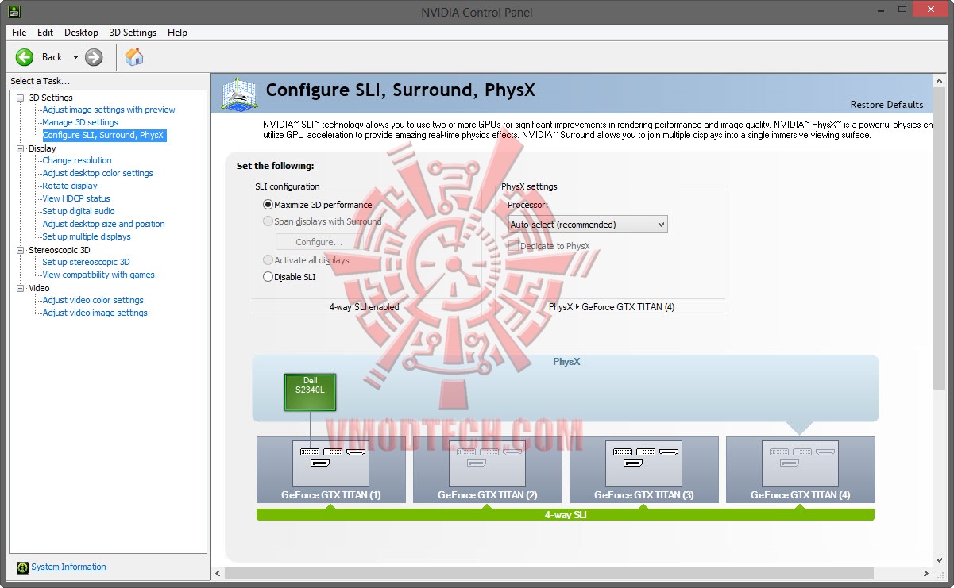Select Span displays with Surround option
The height and width of the screenshot is (588, 954).
(268, 221)
